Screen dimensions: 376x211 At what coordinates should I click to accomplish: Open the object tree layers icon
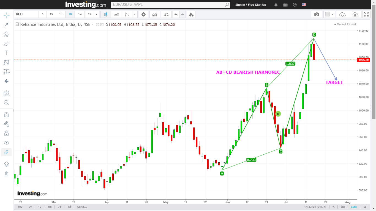[6, 164]
